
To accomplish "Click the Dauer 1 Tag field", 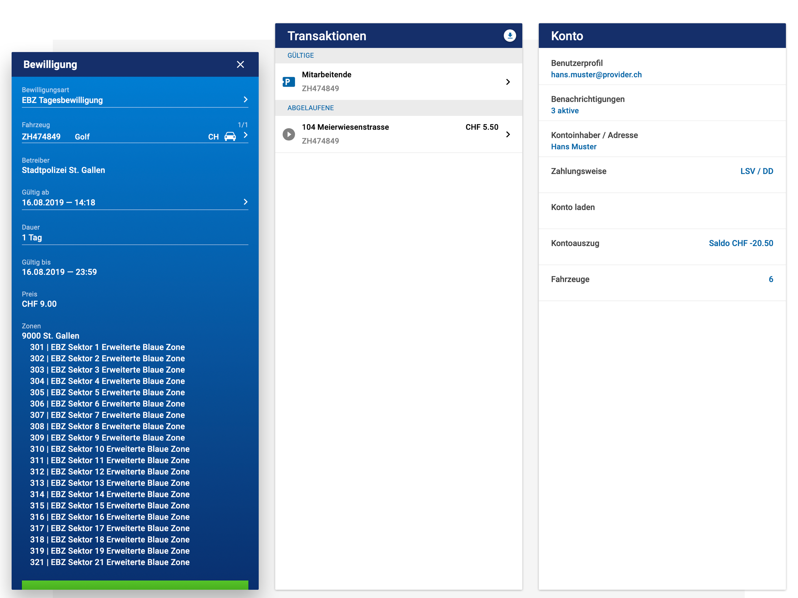I will tap(135, 237).
